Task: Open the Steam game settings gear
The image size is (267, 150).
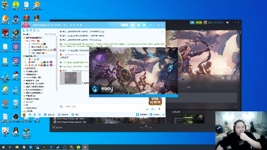Action: coord(223,78)
